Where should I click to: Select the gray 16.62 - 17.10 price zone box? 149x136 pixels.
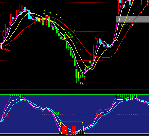coord(133,19)
